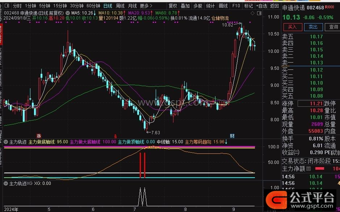This screenshot has width=340, height=212.
Task: Toggle the side panel icon beside the diamond
Action: point(259,13)
